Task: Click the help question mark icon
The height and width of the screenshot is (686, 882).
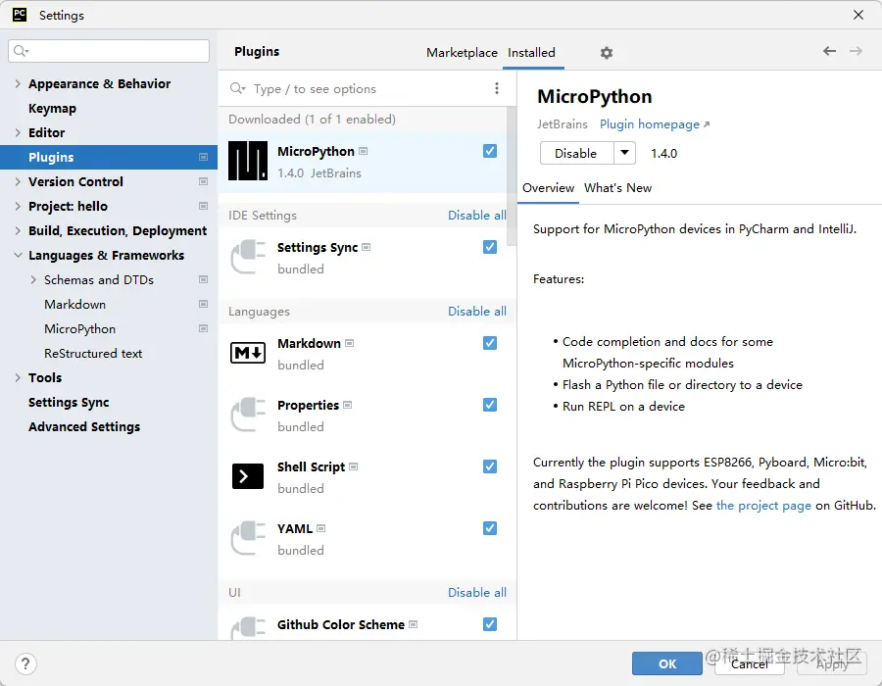Action: click(24, 664)
